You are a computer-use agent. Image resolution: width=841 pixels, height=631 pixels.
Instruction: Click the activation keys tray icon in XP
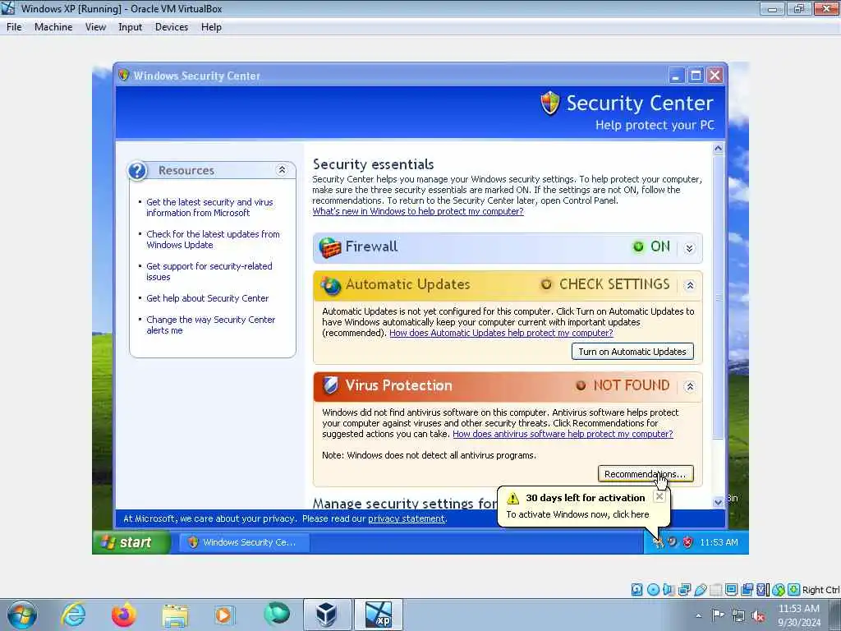[x=658, y=542]
